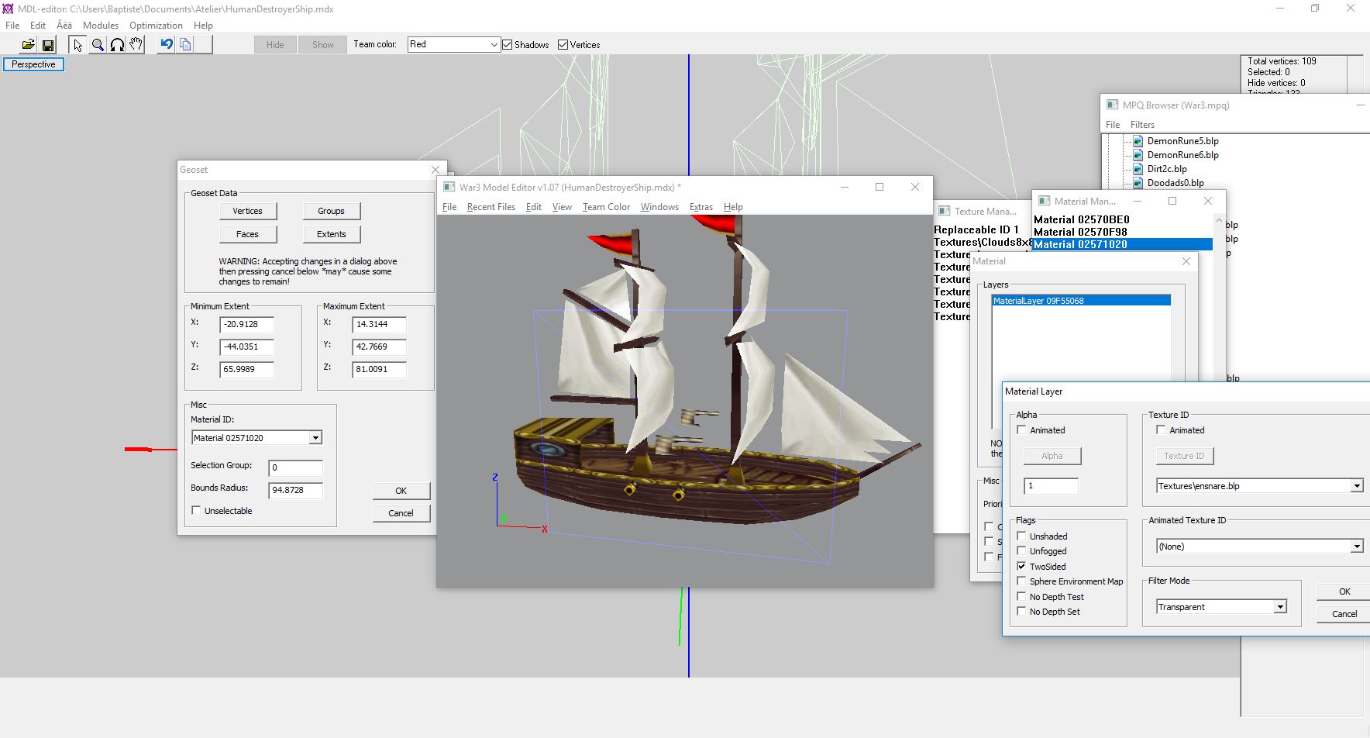This screenshot has height=738, width=1370.
Task: Open the Extras menu in Model Editor
Action: (x=700, y=207)
